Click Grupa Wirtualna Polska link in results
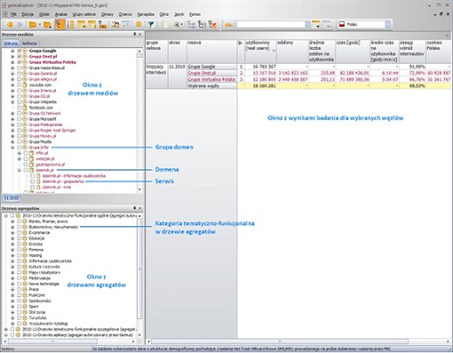 212,80
